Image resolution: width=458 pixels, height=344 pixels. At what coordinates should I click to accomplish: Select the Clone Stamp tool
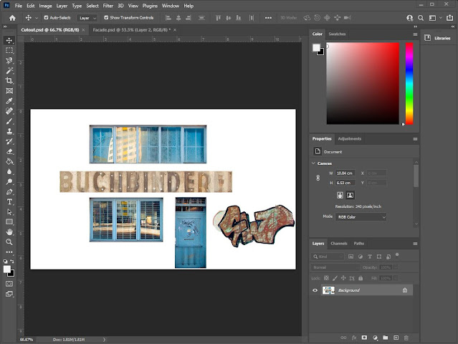point(9,131)
